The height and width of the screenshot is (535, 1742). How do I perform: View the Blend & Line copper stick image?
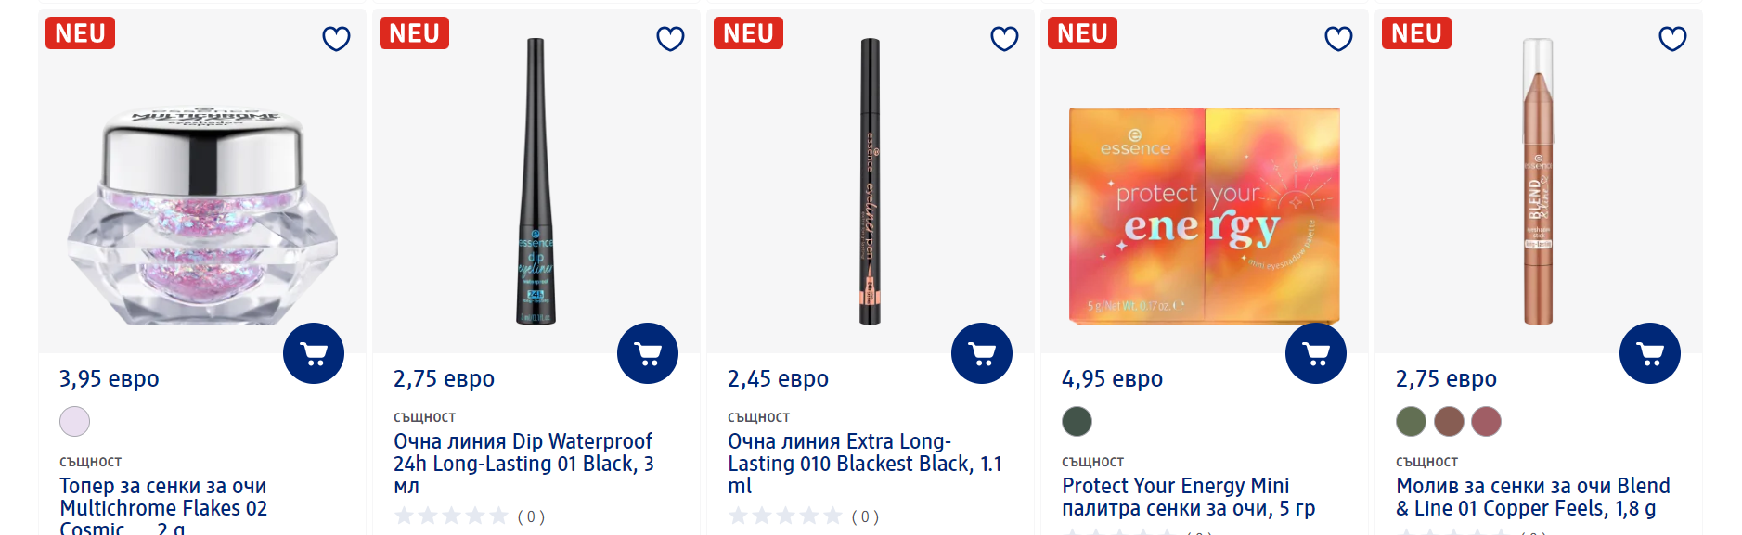coord(1538,182)
